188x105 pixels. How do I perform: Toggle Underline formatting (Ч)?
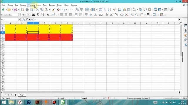click(x=42, y=15)
